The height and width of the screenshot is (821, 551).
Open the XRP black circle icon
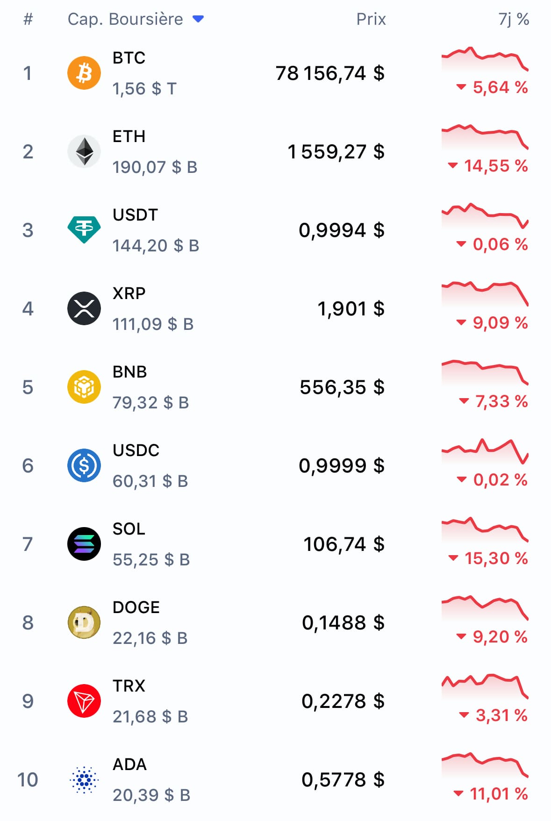[x=84, y=308]
